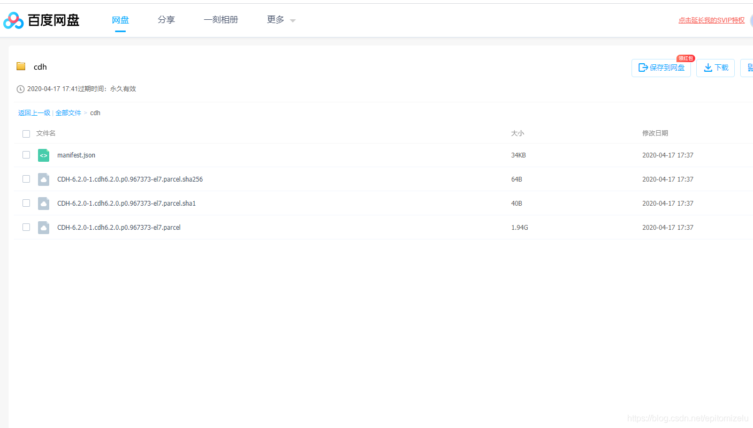This screenshot has width=753, height=428.
Task: Check the manifest.json row checkbox
Action: (26, 155)
